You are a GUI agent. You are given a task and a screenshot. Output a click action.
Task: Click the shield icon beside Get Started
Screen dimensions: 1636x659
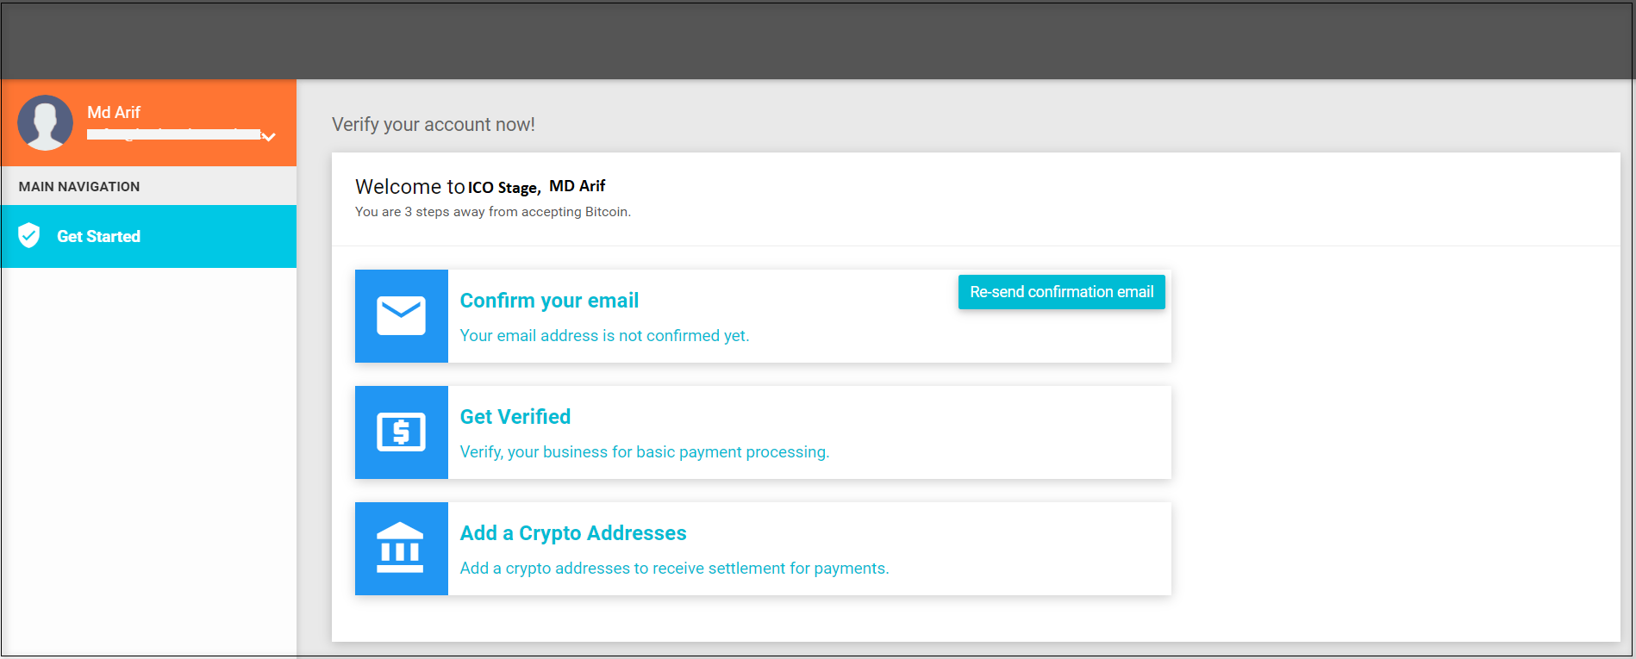pyautogui.click(x=28, y=235)
